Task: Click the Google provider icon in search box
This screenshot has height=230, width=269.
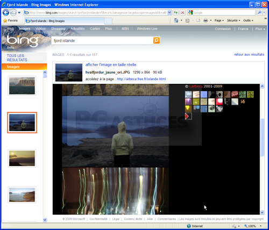Action: coord(190,12)
